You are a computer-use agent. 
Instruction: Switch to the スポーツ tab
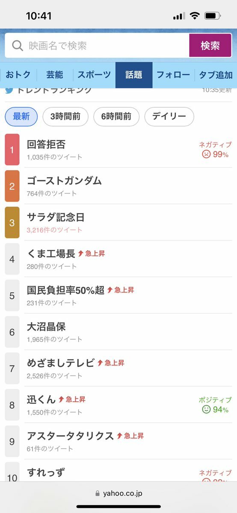tap(94, 75)
